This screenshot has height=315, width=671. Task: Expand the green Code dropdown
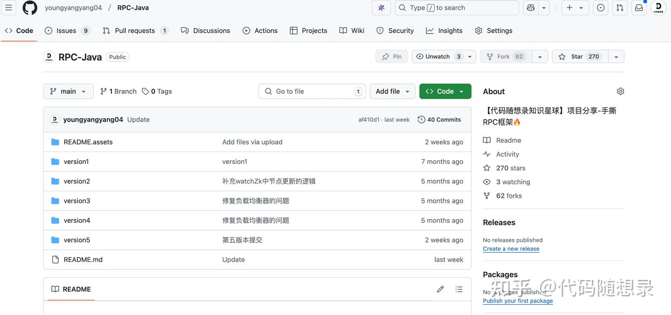tap(445, 91)
